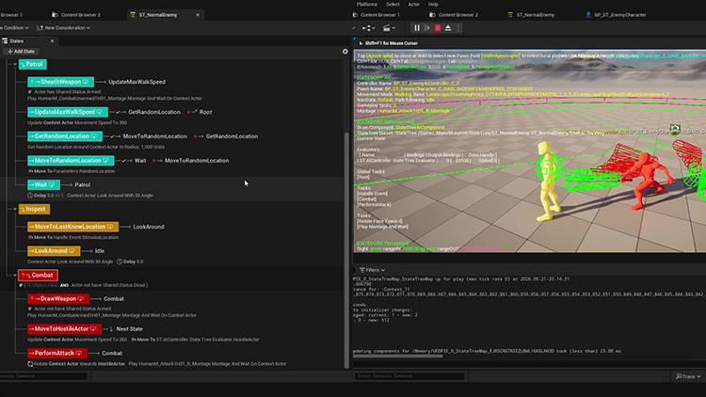Click the Root failure transition of UpdateMaxWalkSpeed
Screen dimensions: 706x397
[x=206, y=112]
